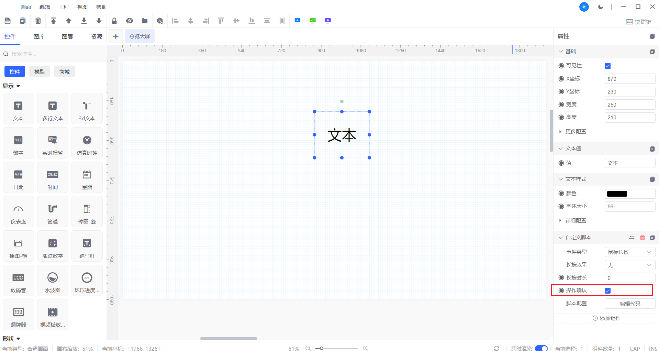Expand the 更多配置 section
The width and height of the screenshot is (659, 351).
575,132
